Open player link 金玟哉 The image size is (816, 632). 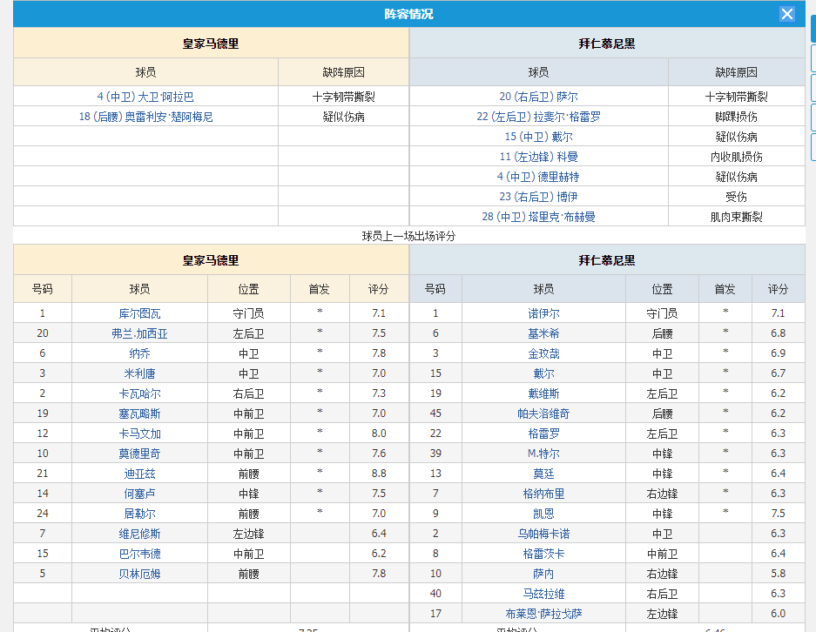tap(543, 353)
